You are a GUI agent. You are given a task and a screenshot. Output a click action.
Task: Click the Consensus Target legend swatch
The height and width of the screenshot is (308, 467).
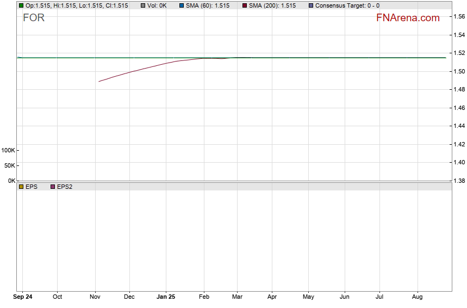tap(311, 5)
